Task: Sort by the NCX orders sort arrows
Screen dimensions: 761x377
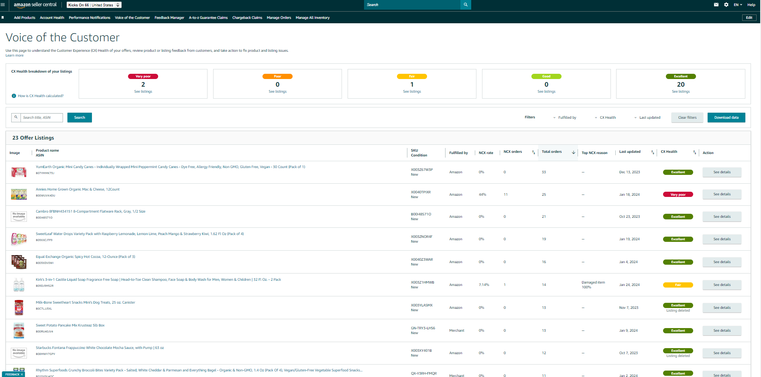Action: [533, 152]
